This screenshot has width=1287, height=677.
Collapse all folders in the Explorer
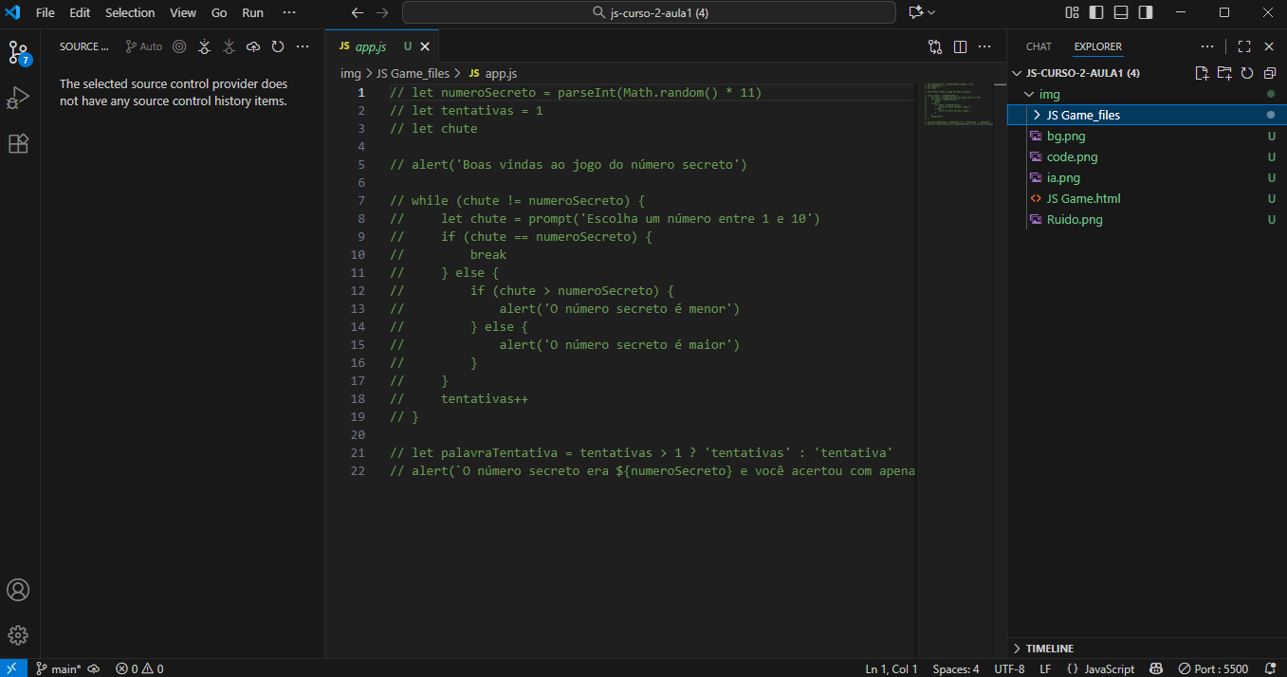1270,73
